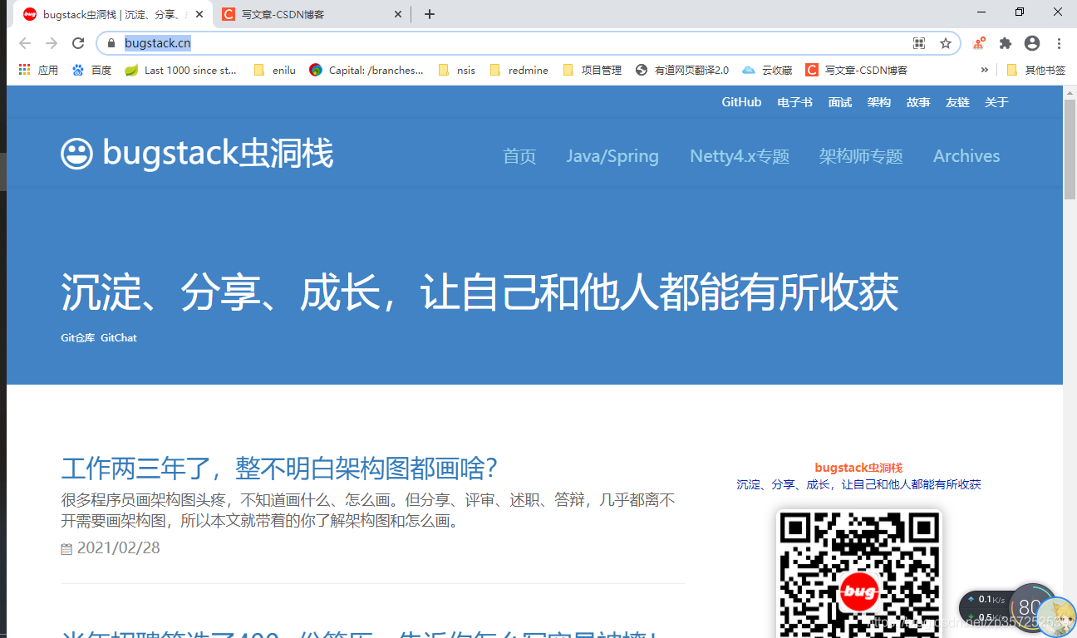This screenshot has height=638, width=1077.
Task: Click the blue sidebar tagline under bugstack虫洞栈
Action: (858, 484)
